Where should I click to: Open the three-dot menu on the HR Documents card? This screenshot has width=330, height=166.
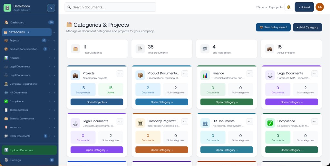tap(250, 121)
